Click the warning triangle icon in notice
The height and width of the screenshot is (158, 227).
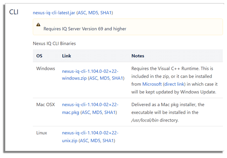coord(38,25)
